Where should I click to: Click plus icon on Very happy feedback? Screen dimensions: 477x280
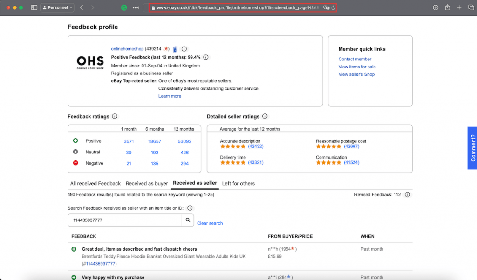click(x=74, y=277)
